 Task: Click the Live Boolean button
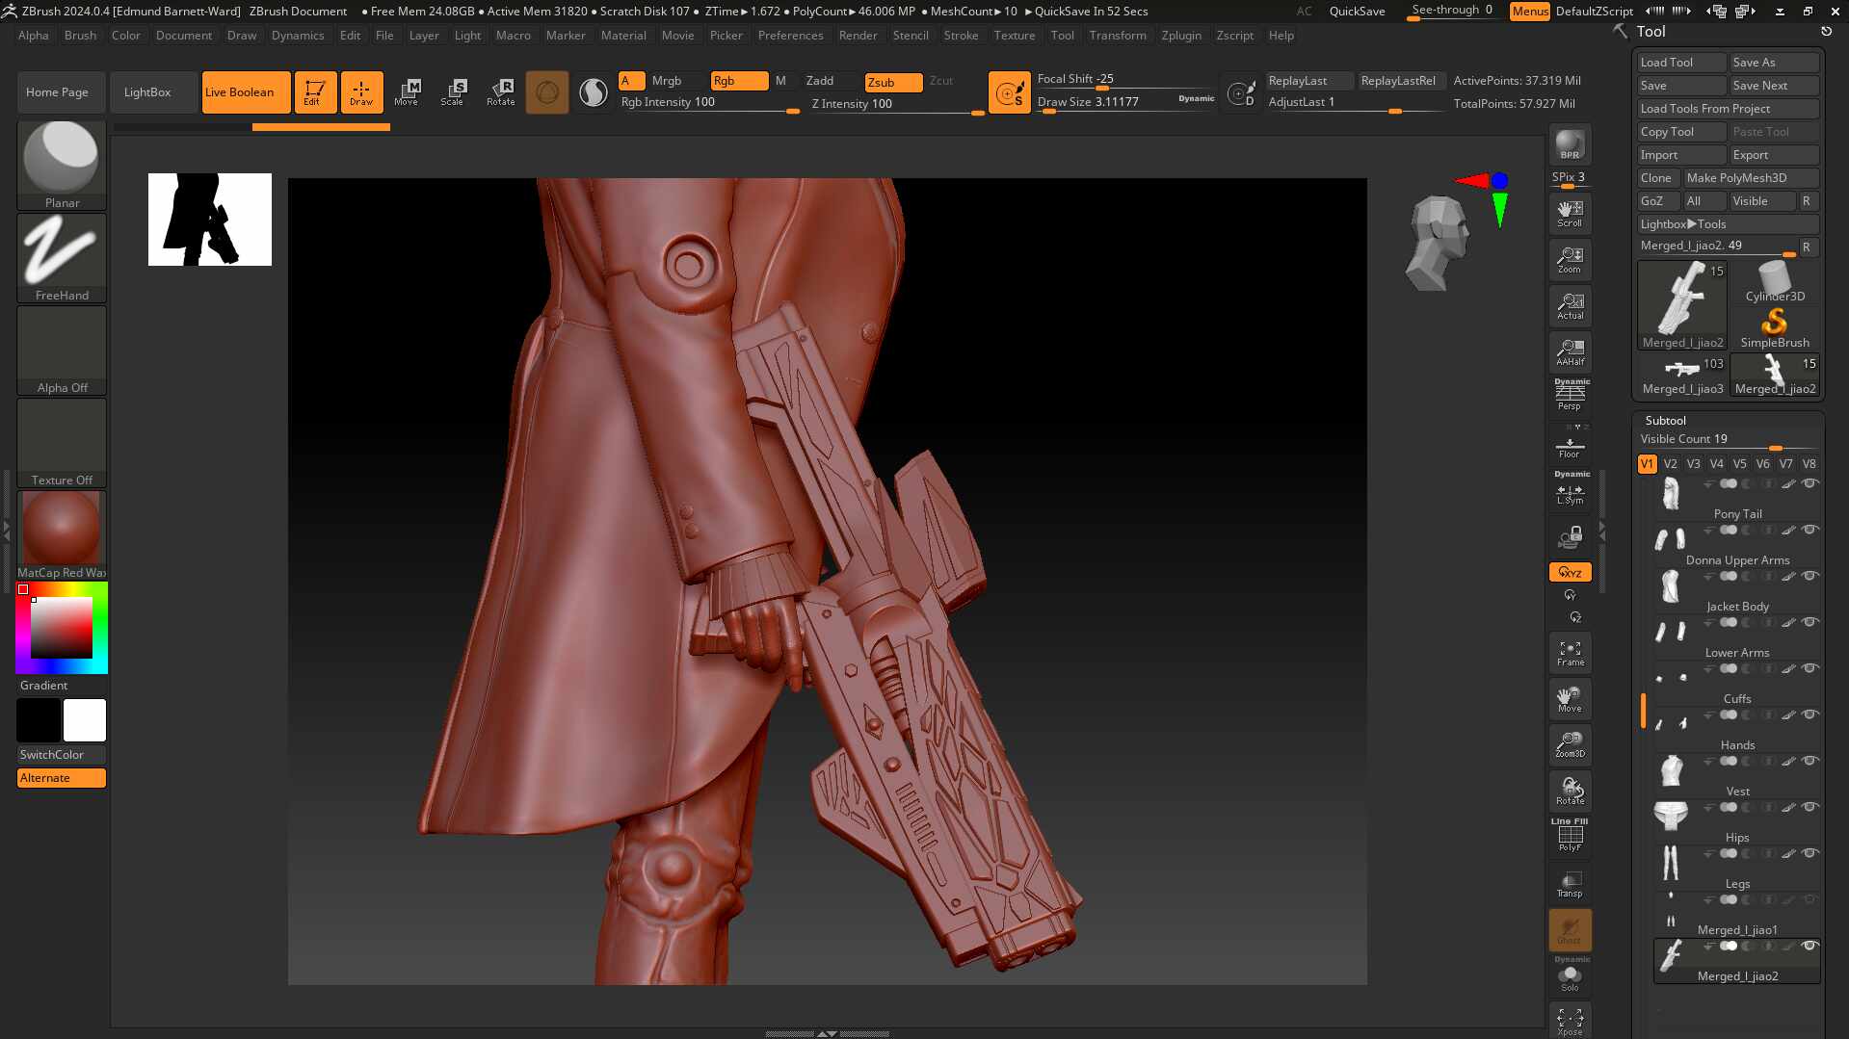[x=245, y=92]
